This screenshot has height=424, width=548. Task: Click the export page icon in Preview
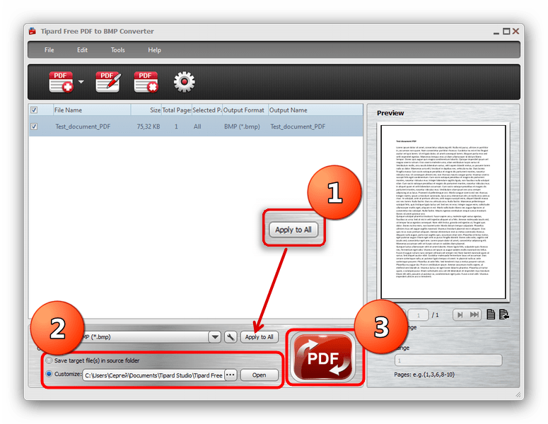tap(504, 314)
